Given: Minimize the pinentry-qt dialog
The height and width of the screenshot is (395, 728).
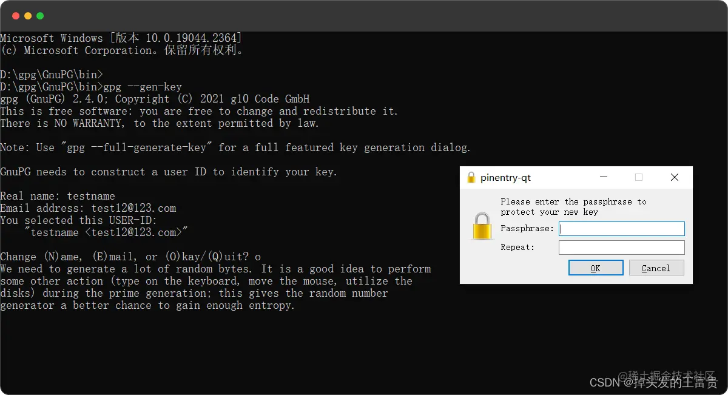Looking at the screenshot, I should pyautogui.click(x=603, y=178).
